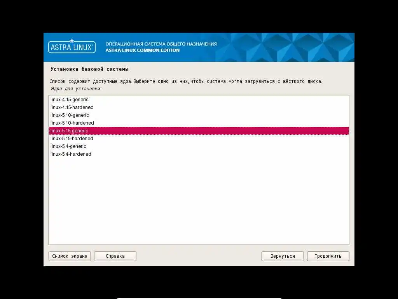
Task: Choose linux-4.15-hardened from the list
Action: point(199,107)
